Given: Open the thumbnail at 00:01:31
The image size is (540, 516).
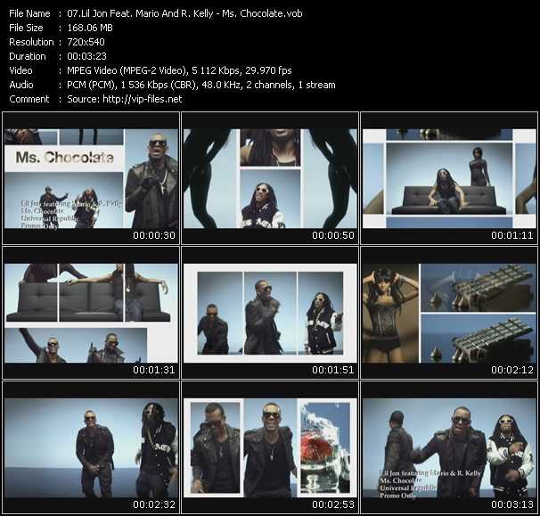Looking at the screenshot, I should pos(91,313).
